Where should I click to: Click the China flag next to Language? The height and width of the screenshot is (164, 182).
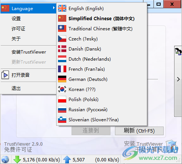(x=5, y=8)
